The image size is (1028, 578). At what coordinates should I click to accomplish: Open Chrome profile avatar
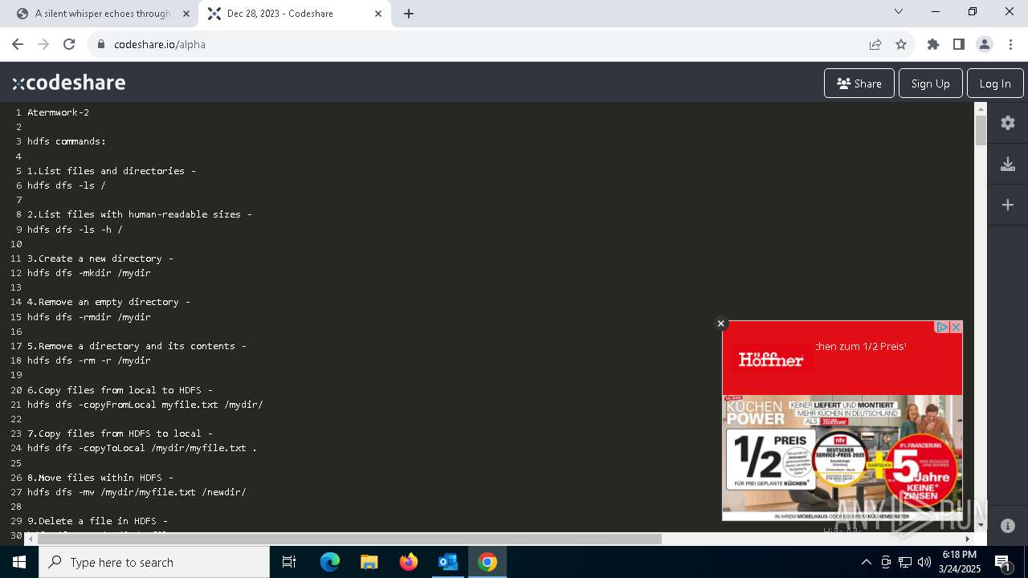click(985, 44)
